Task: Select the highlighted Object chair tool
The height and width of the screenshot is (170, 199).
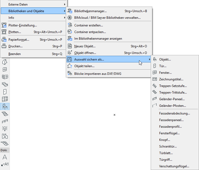Action: tap(5, 106)
